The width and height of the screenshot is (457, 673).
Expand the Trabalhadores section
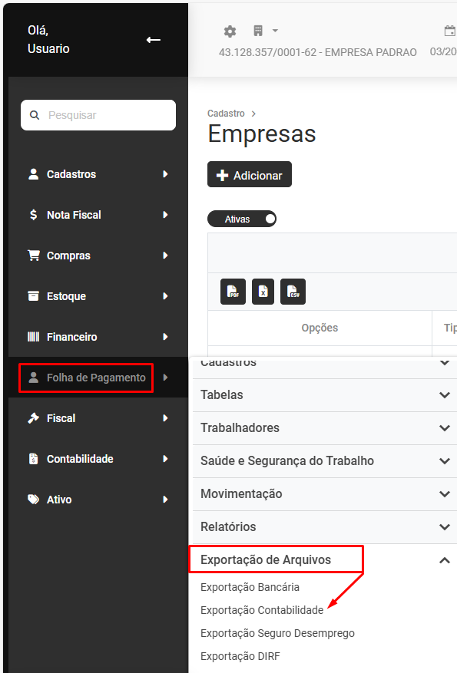pyautogui.click(x=325, y=428)
